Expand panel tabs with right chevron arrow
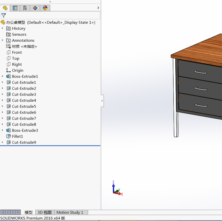The height and width of the screenshot is (221, 222). (98, 8)
